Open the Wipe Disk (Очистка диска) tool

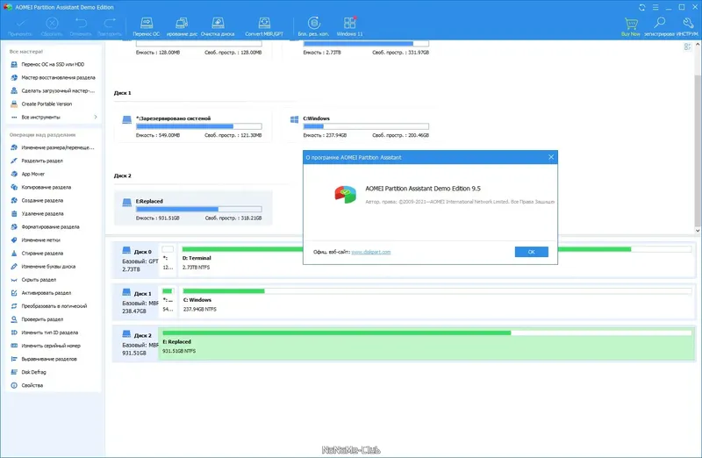coord(218,26)
